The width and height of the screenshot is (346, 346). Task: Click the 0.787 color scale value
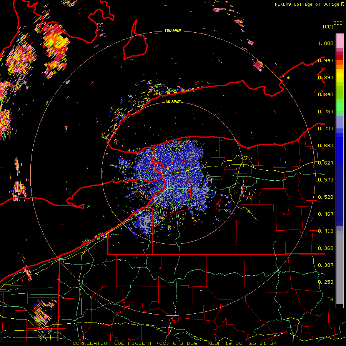click(326, 111)
